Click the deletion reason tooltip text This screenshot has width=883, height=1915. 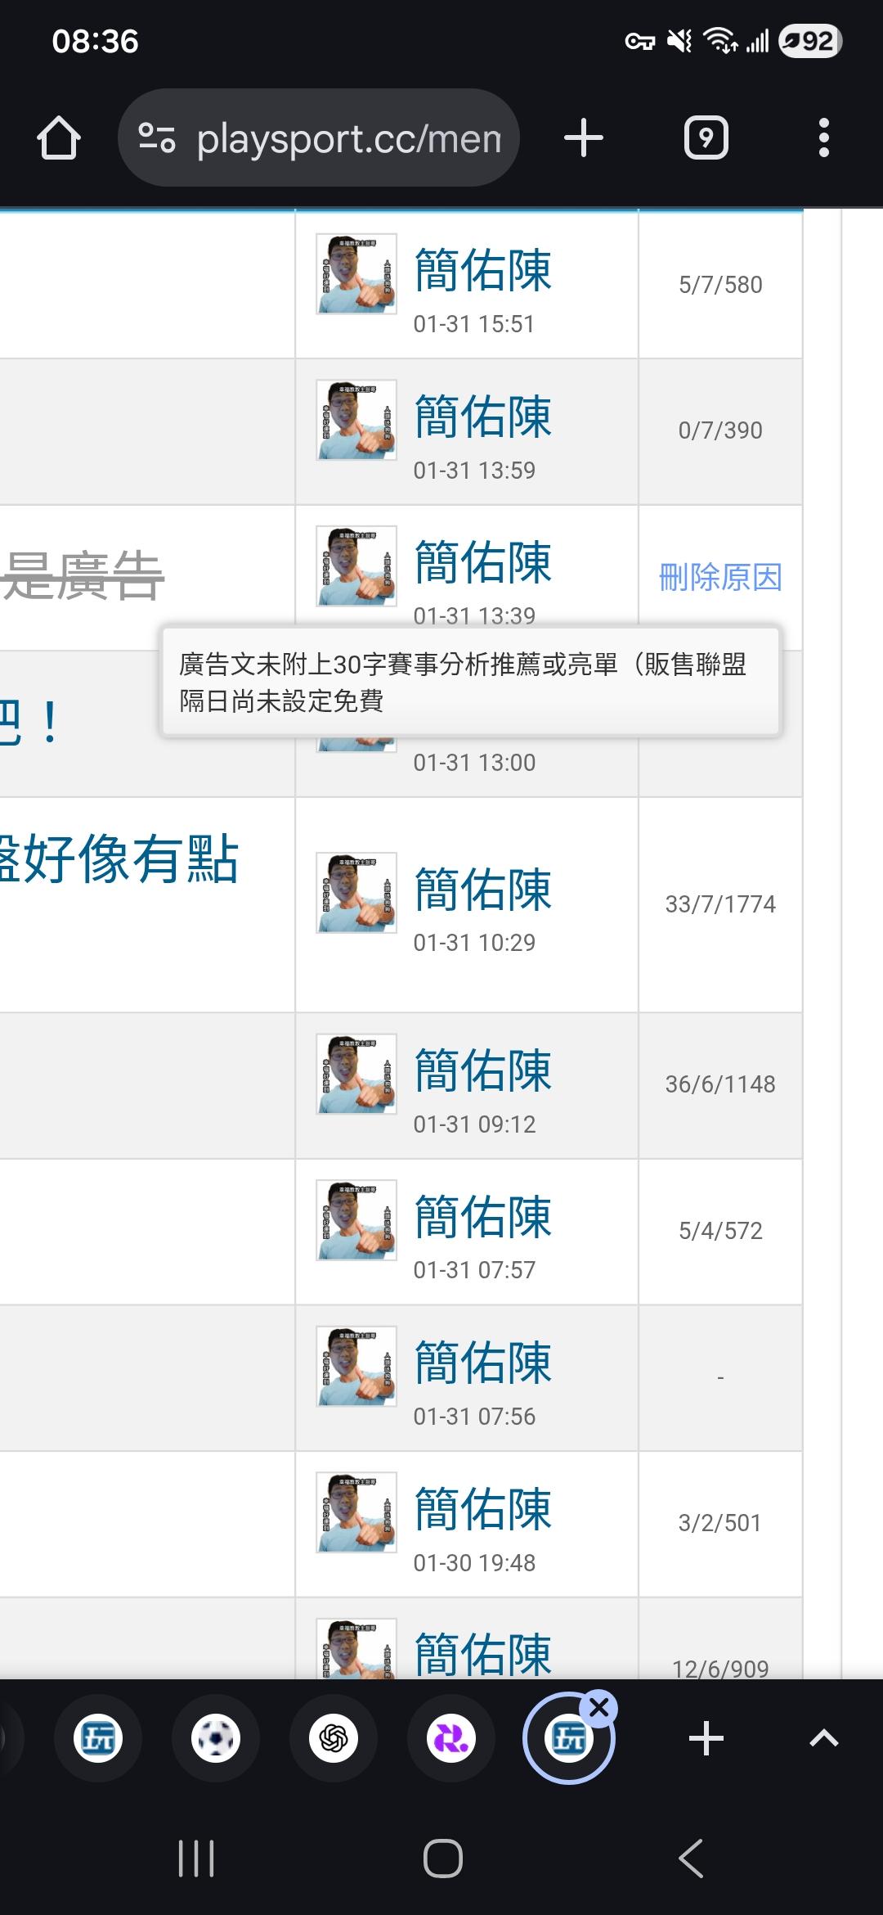463,683
